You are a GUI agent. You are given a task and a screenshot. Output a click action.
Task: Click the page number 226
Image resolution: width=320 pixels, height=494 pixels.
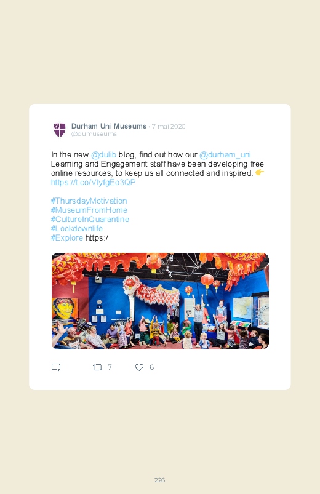tap(160, 480)
